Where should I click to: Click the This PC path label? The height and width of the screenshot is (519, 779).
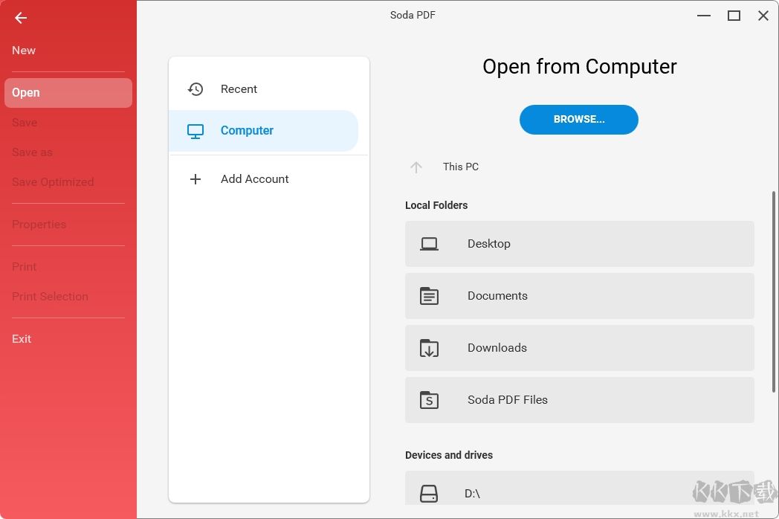[461, 167]
